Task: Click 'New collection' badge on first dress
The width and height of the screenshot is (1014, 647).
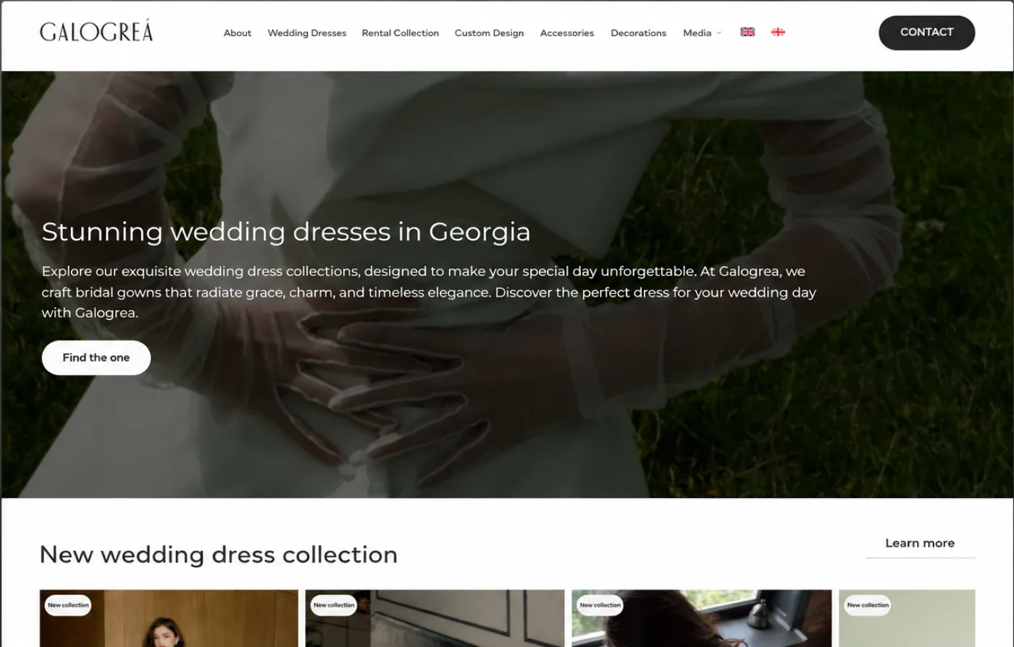Action: [68, 605]
